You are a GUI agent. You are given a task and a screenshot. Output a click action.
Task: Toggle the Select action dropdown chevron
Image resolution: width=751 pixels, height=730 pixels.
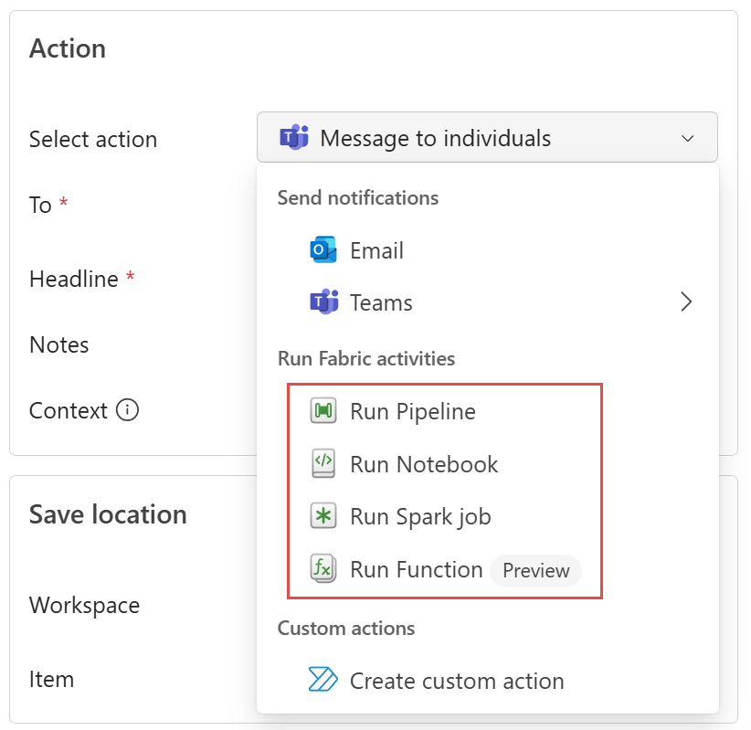point(688,138)
